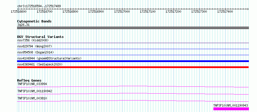Viewport: 257px width, 112px height.
Task: Open transcript TNFSF10|NM_001190943 label
Action: (231, 105)
